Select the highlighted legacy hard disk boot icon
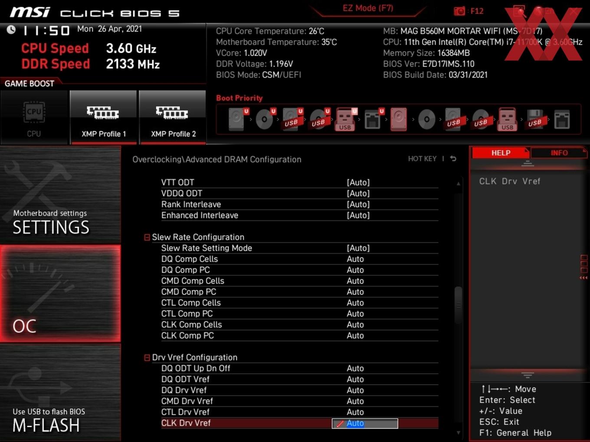 click(x=399, y=119)
